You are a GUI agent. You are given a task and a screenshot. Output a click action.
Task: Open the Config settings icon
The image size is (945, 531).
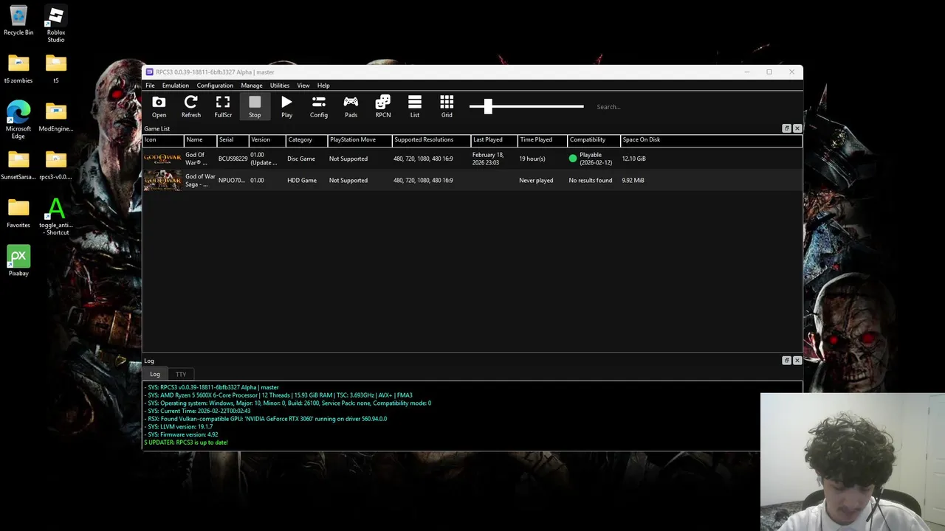[x=319, y=106]
